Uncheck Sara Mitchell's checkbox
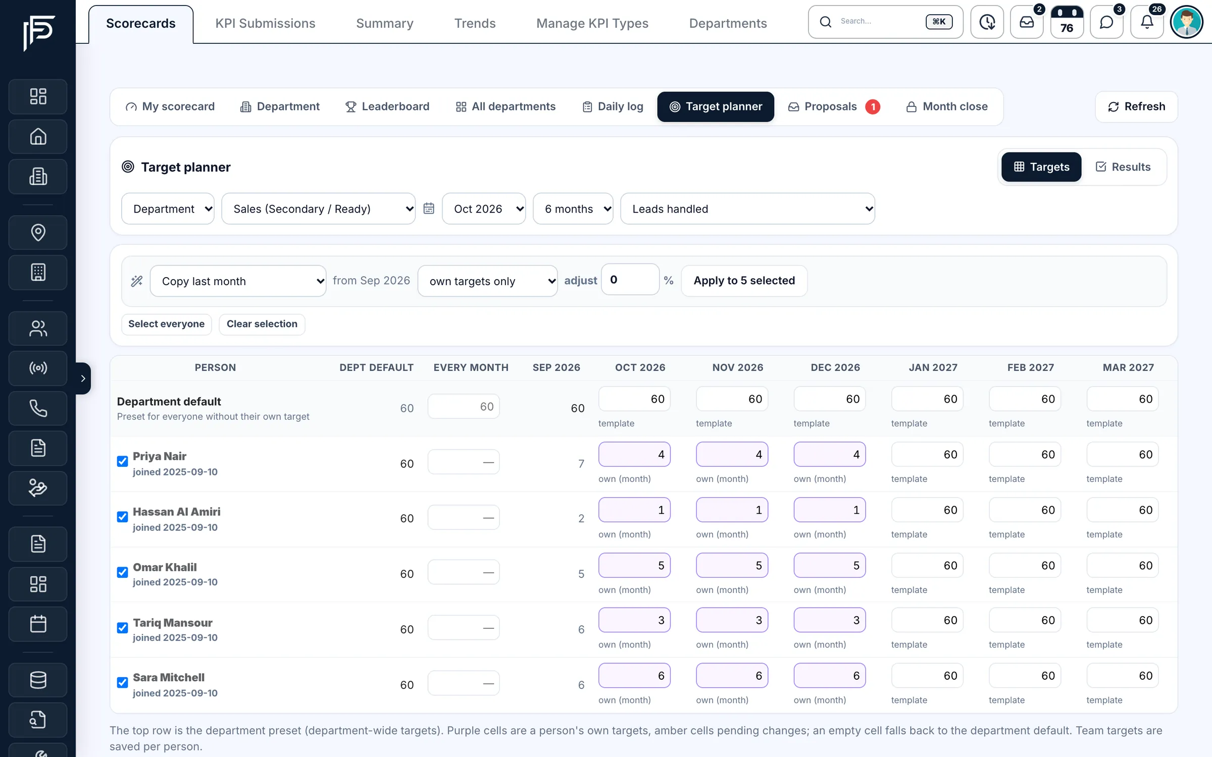The width and height of the screenshot is (1212, 757). pos(122,682)
